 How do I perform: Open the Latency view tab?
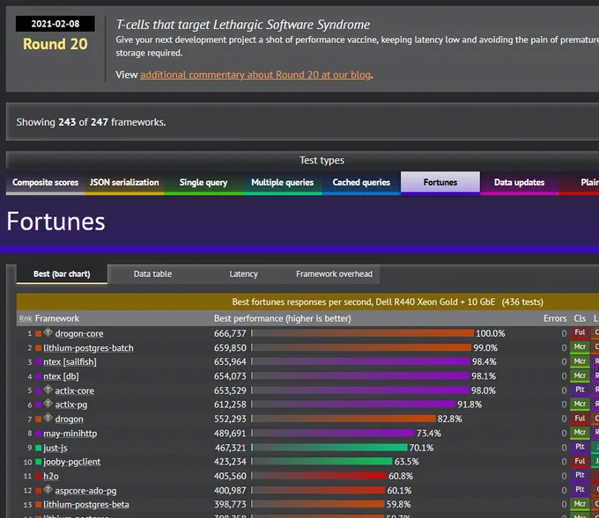(243, 274)
